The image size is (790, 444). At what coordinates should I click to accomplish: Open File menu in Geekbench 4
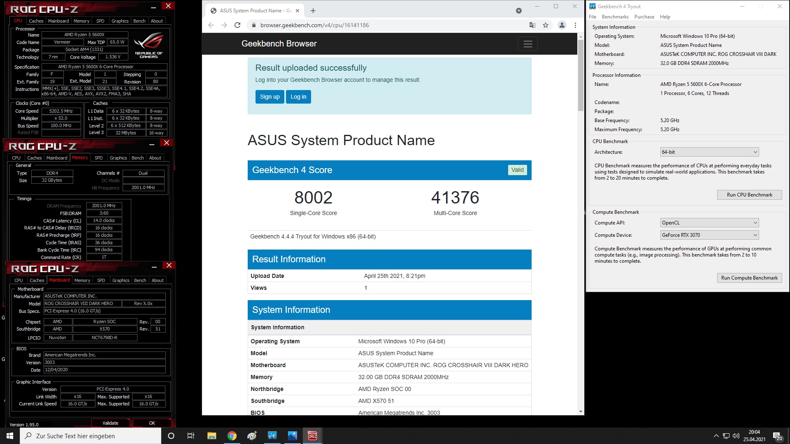[592, 17]
